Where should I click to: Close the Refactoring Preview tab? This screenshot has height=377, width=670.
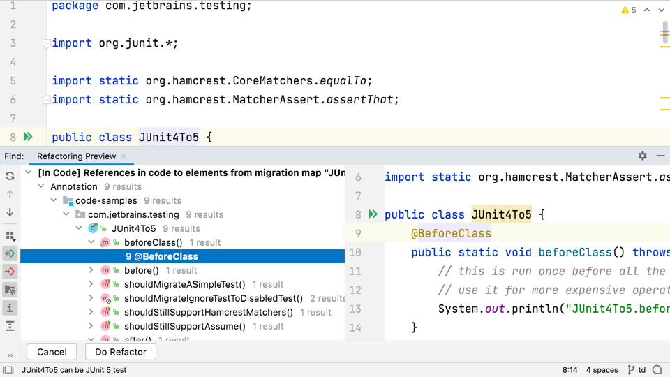(124, 156)
